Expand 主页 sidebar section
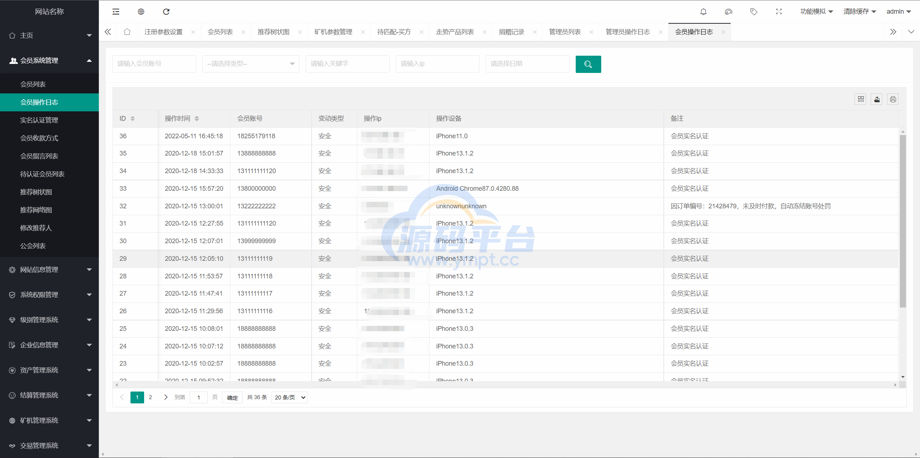This screenshot has width=920, height=458. [49, 35]
